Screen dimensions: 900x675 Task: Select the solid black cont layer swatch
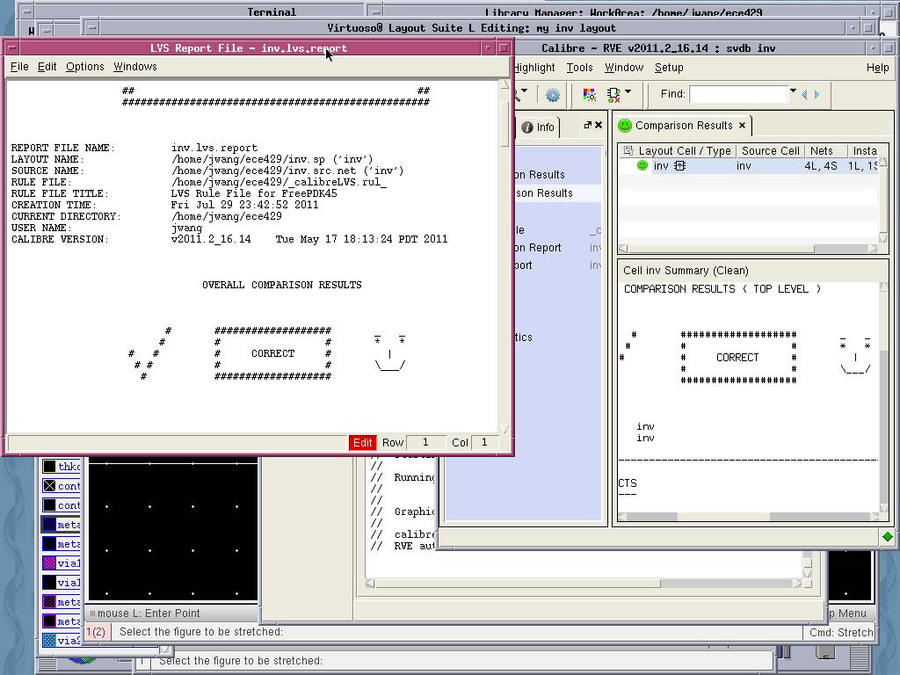49,505
